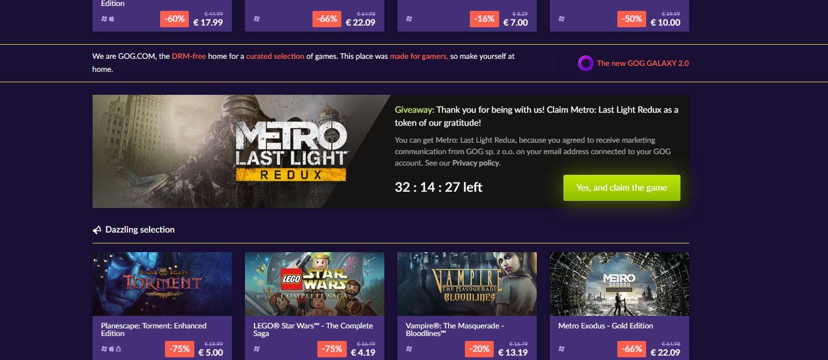Viewport: 828px width, 360px height.
Task: Click the Apple icon on Planescape: Torment card
Action: coord(111,349)
